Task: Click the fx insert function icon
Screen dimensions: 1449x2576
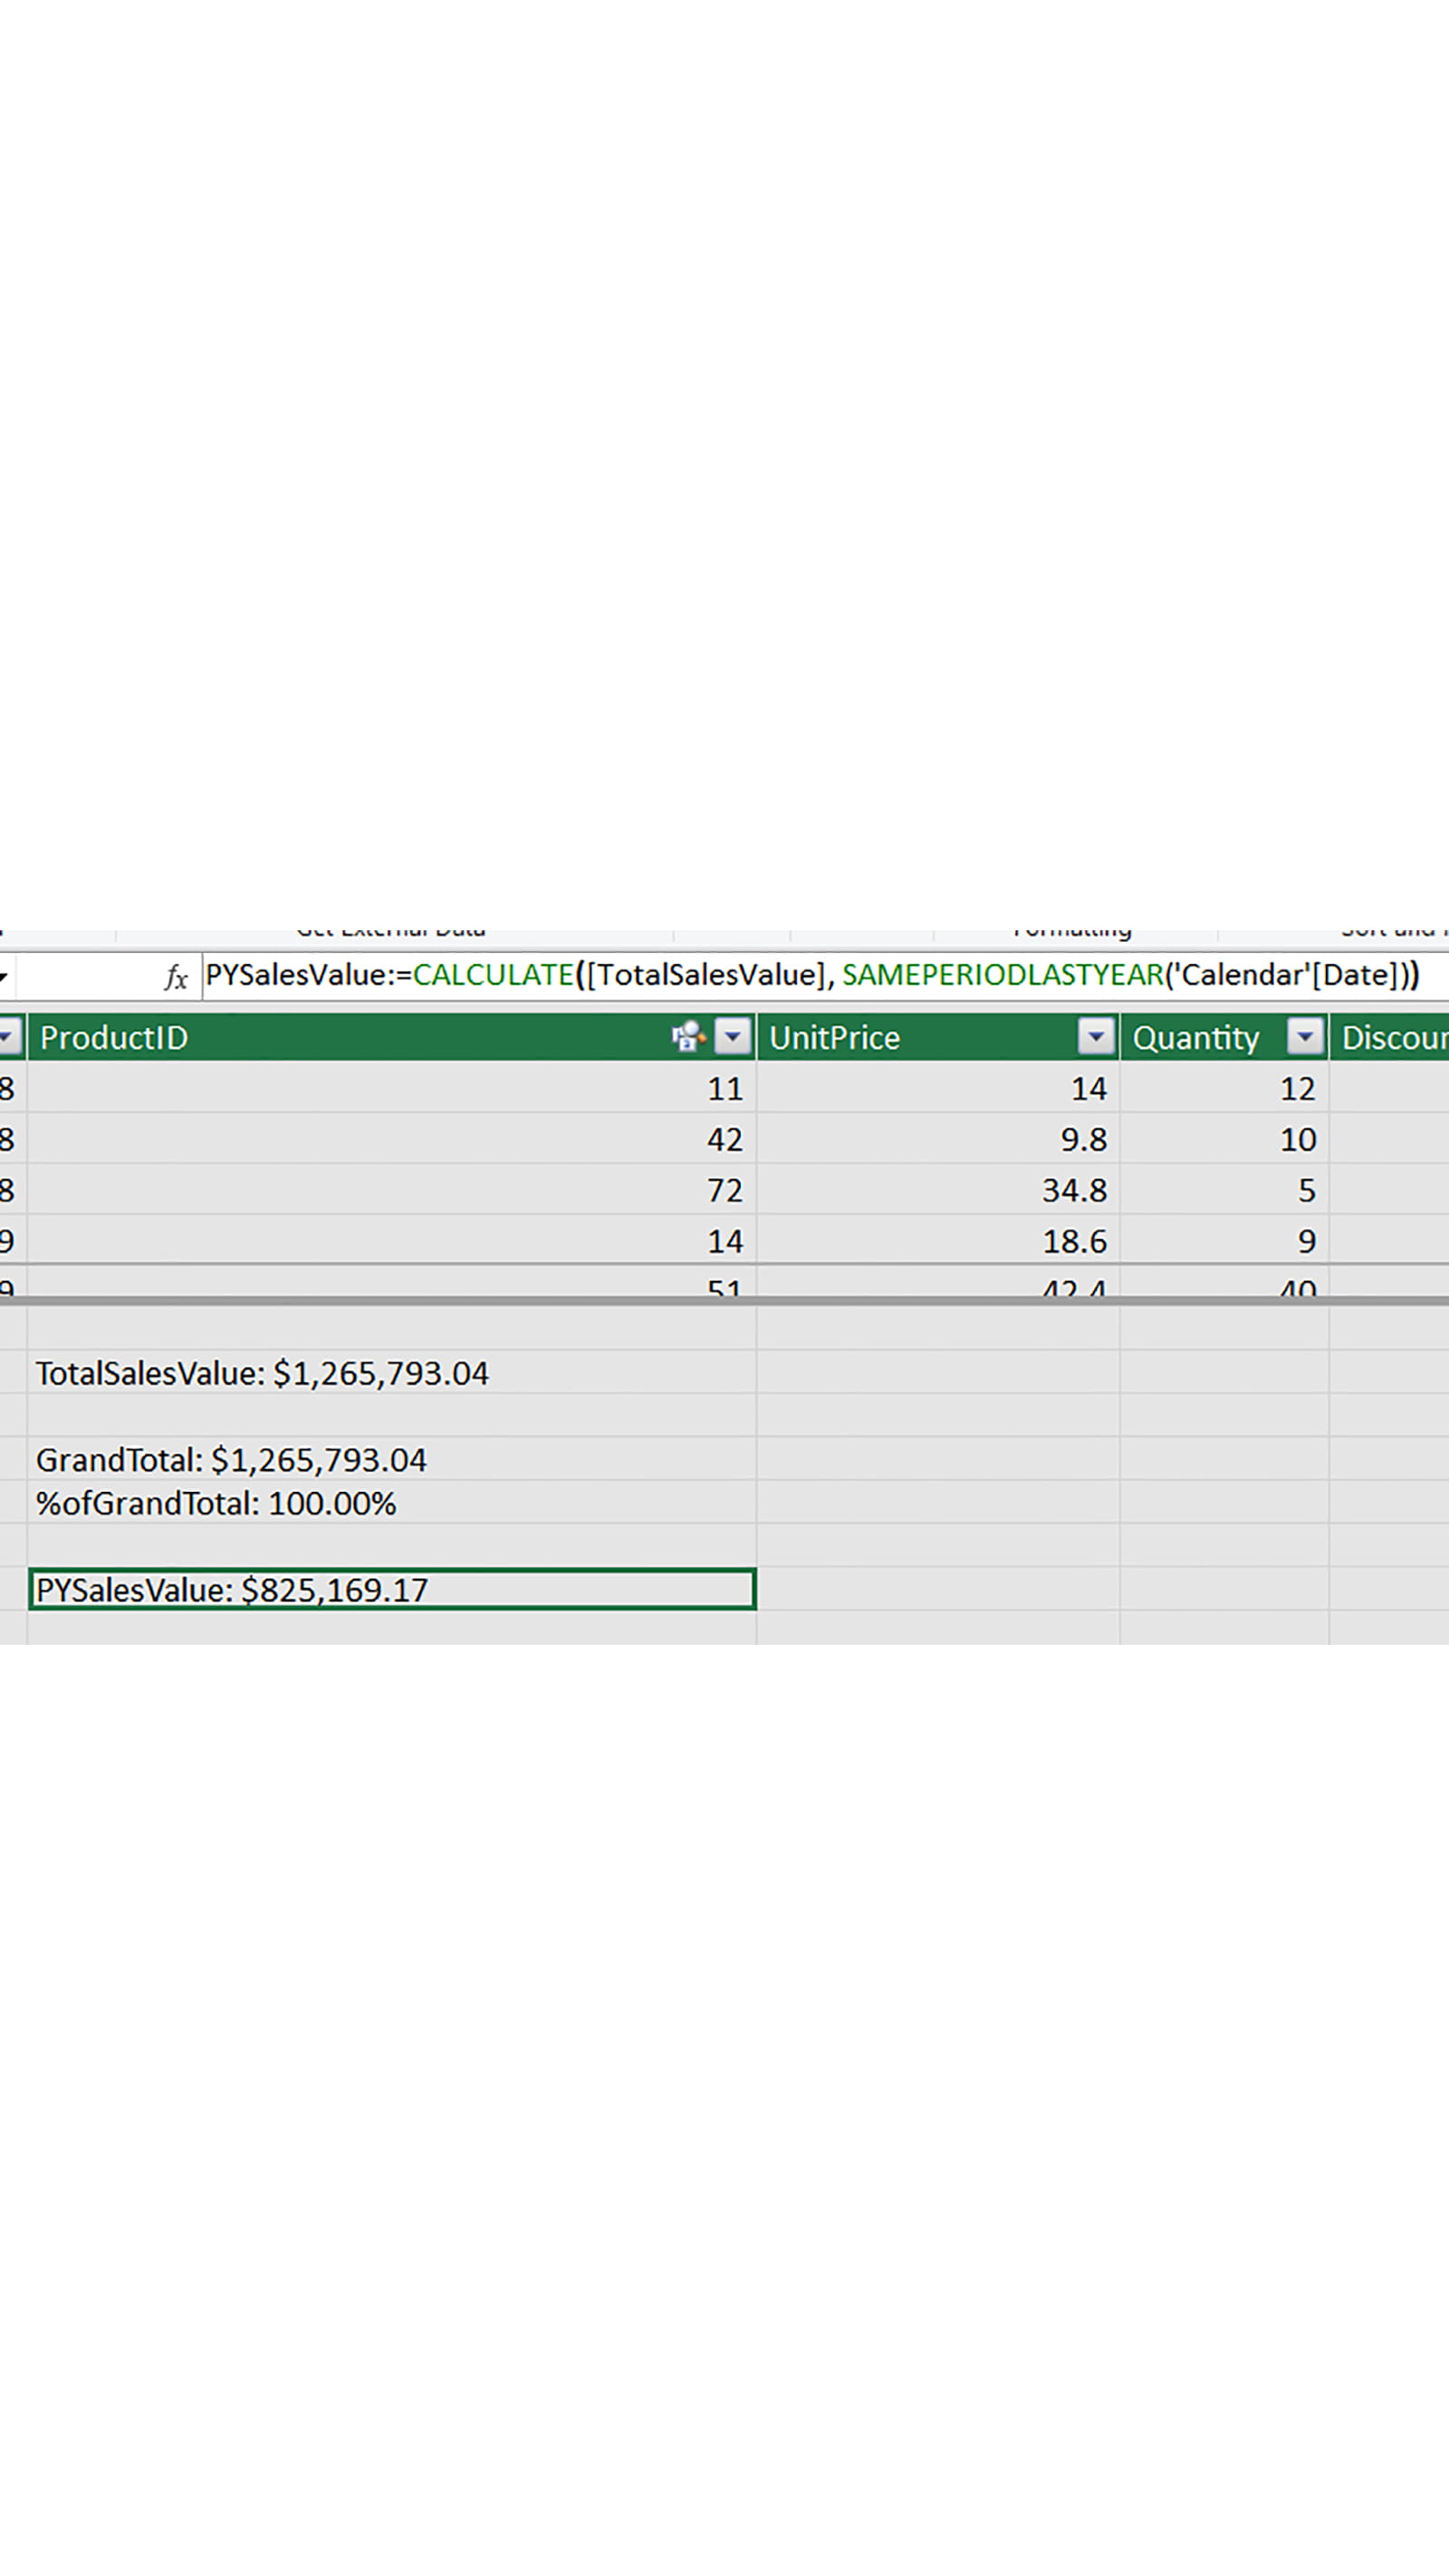Action: pos(176,976)
